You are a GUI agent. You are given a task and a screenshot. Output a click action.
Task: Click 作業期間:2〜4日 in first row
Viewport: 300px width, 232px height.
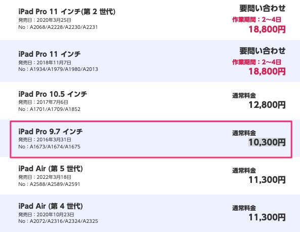(x=256, y=20)
